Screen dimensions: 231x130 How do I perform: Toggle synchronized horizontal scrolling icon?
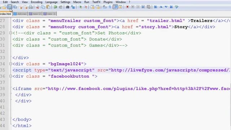[x=98, y=7]
